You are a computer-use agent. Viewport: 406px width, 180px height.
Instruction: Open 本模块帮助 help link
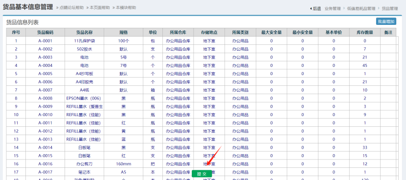point(126,8)
